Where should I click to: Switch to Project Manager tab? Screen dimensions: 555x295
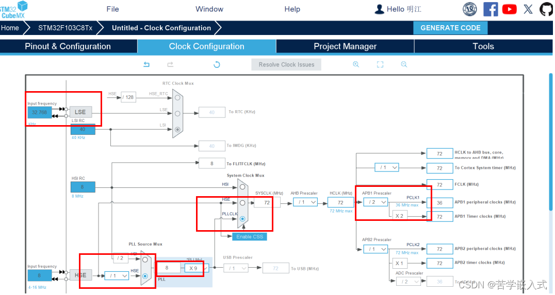click(x=345, y=46)
